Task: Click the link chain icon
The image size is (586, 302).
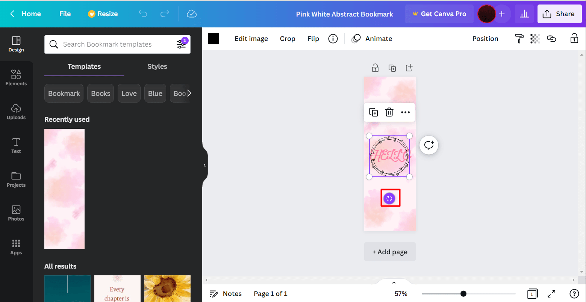Action: tap(551, 39)
